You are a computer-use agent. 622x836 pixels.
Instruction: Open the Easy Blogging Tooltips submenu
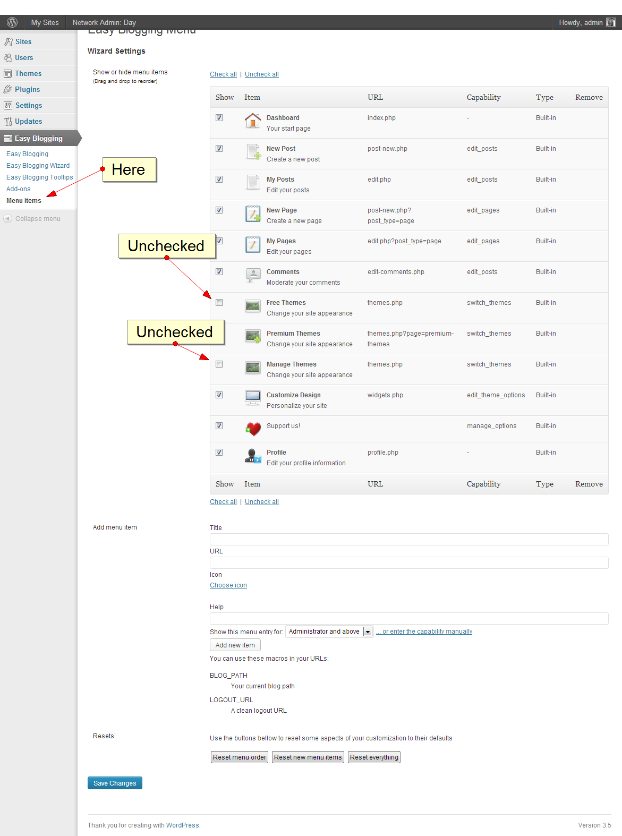[39, 177]
